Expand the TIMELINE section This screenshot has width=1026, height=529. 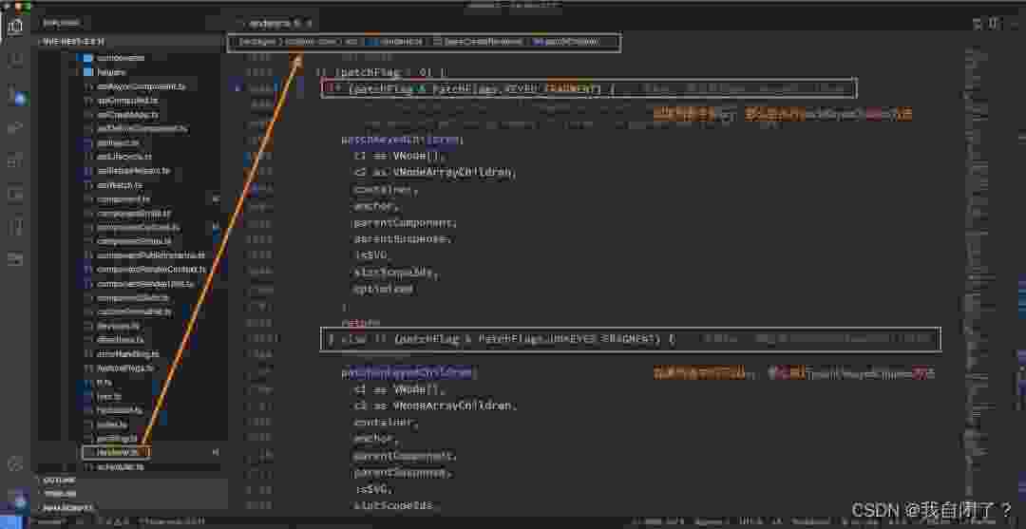[x=61, y=493]
